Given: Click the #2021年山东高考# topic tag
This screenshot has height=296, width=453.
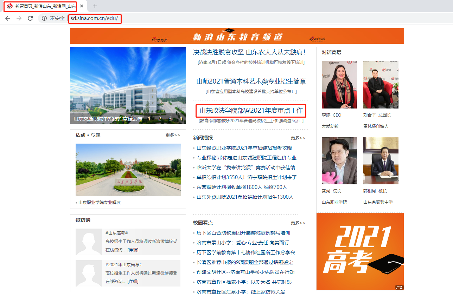Looking at the screenshot, I should pyautogui.click(x=123, y=264).
